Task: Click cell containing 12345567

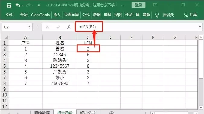Action: pos(60,66)
